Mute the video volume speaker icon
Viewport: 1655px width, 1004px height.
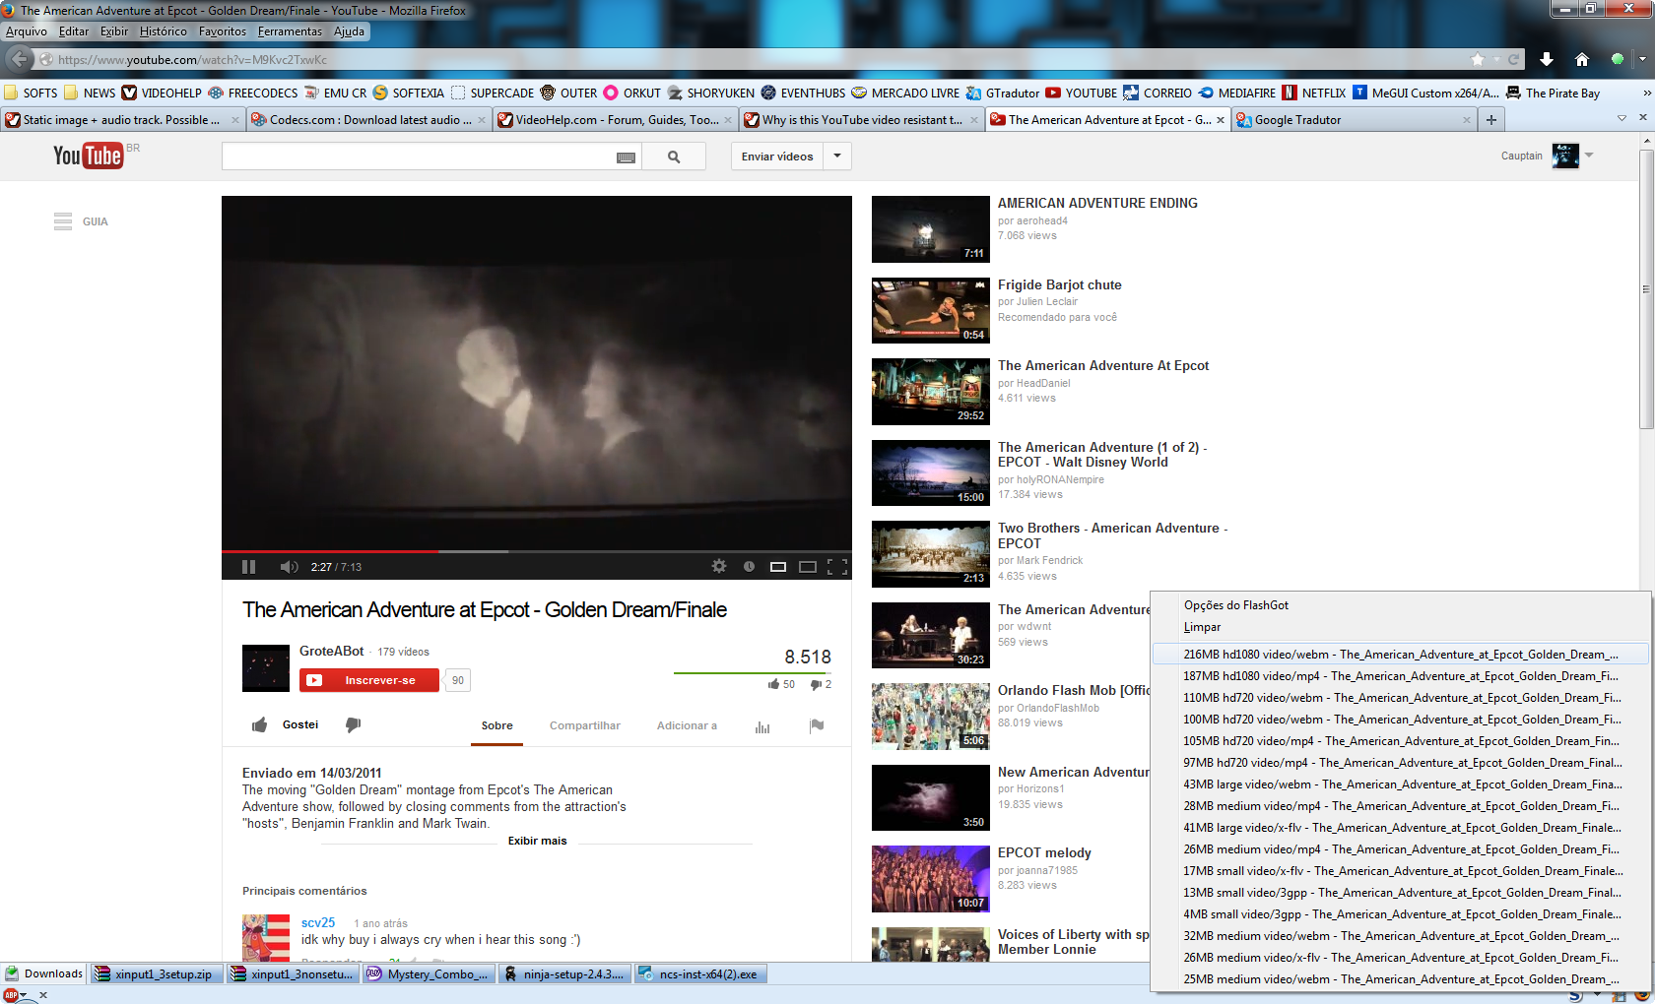point(289,567)
